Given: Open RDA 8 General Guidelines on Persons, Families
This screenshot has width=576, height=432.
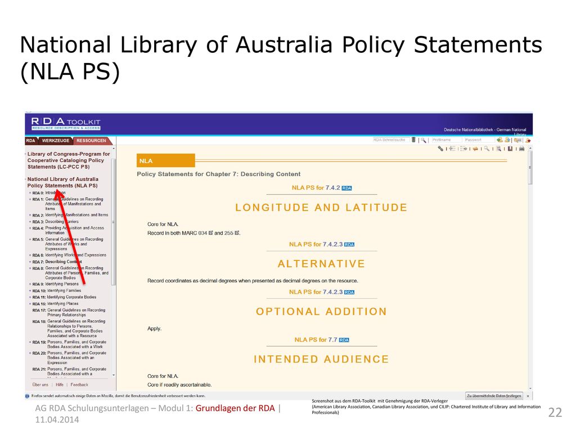Looking at the screenshot, I should (x=70, y=273).
